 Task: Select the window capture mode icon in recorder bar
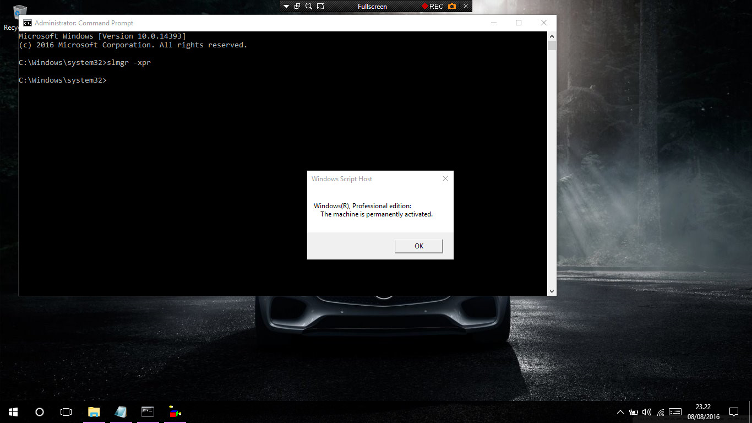(297, 7)
